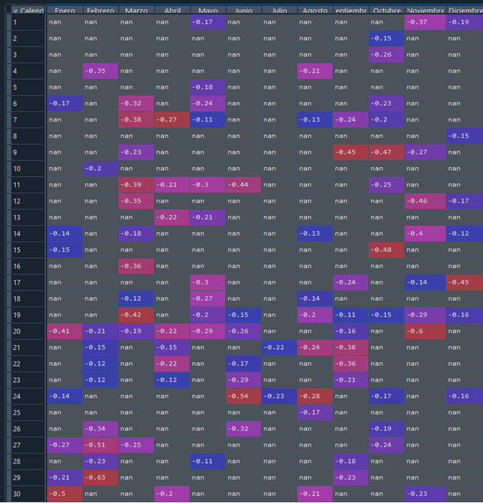
Task: Click the -0.46 cell in Noviembre row 12
Action: coord(425,201)
